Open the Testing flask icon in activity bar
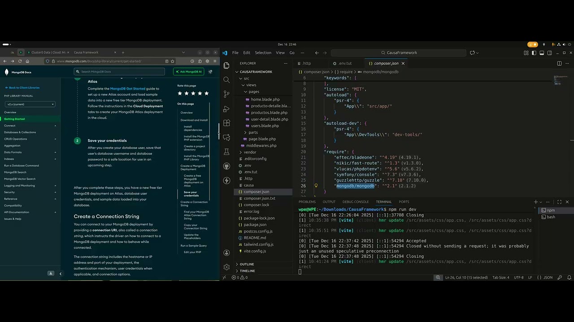 [226, 152]
